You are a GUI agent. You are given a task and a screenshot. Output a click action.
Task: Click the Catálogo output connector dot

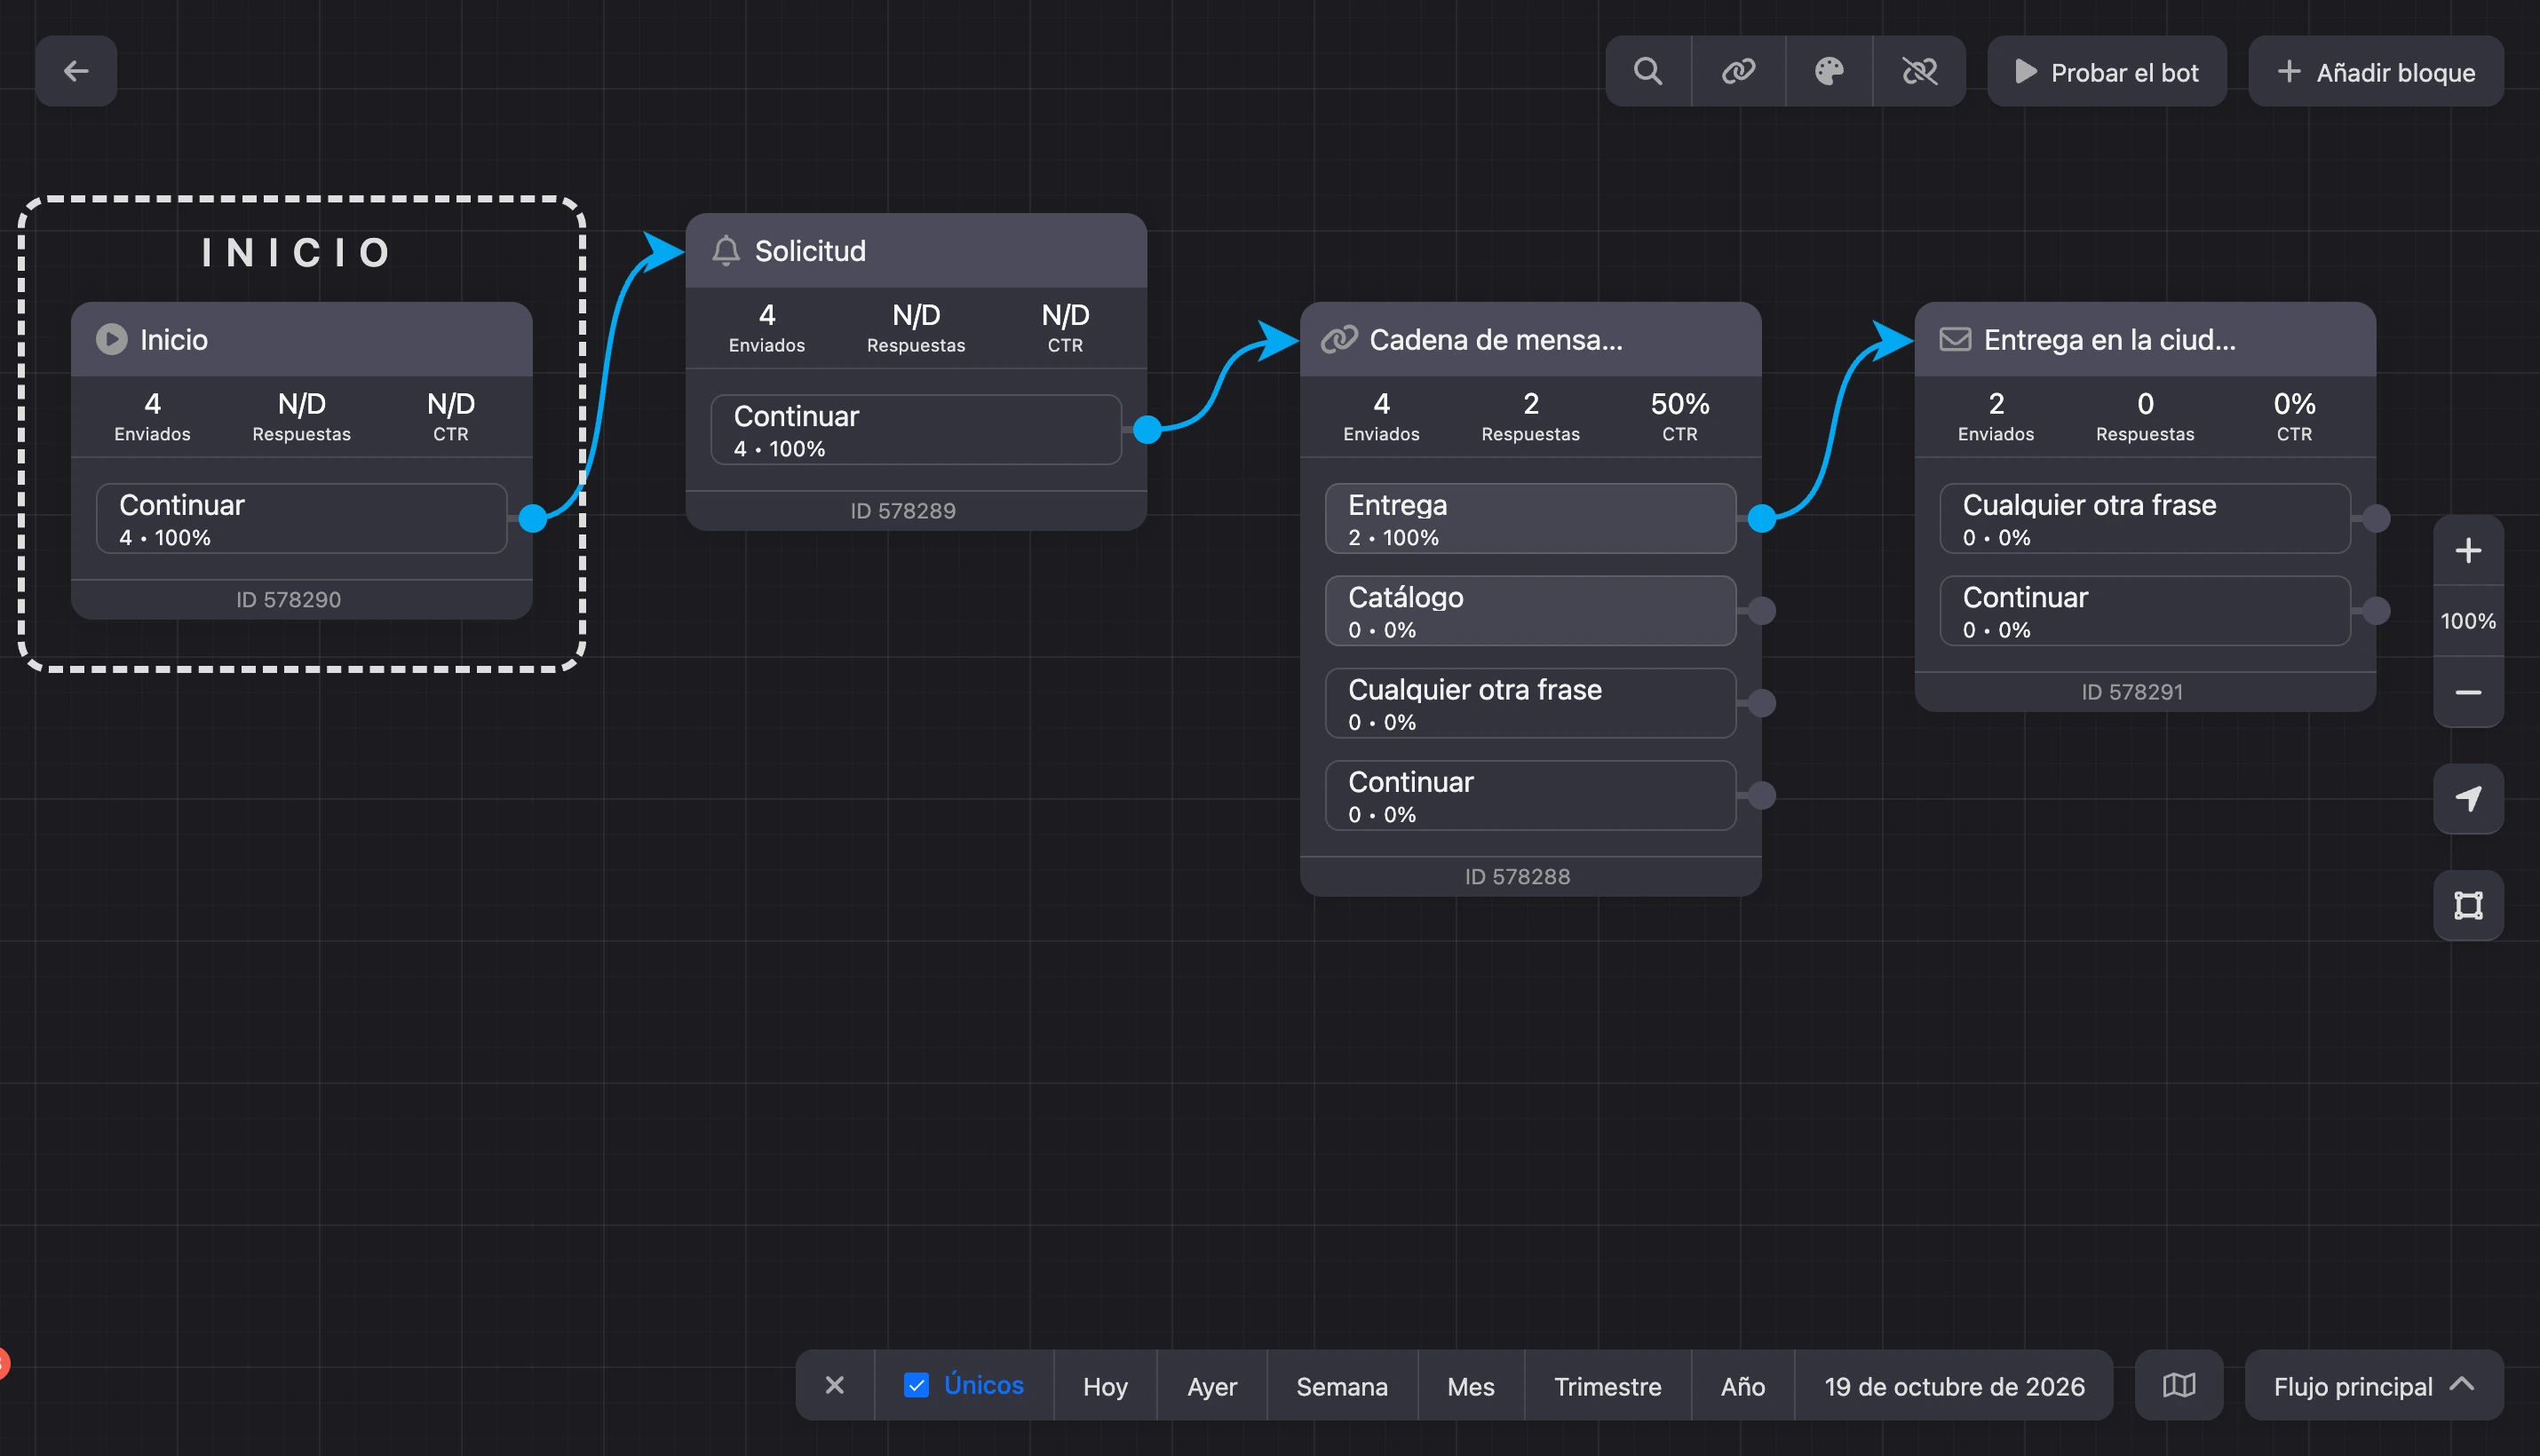coord(1761,610)
